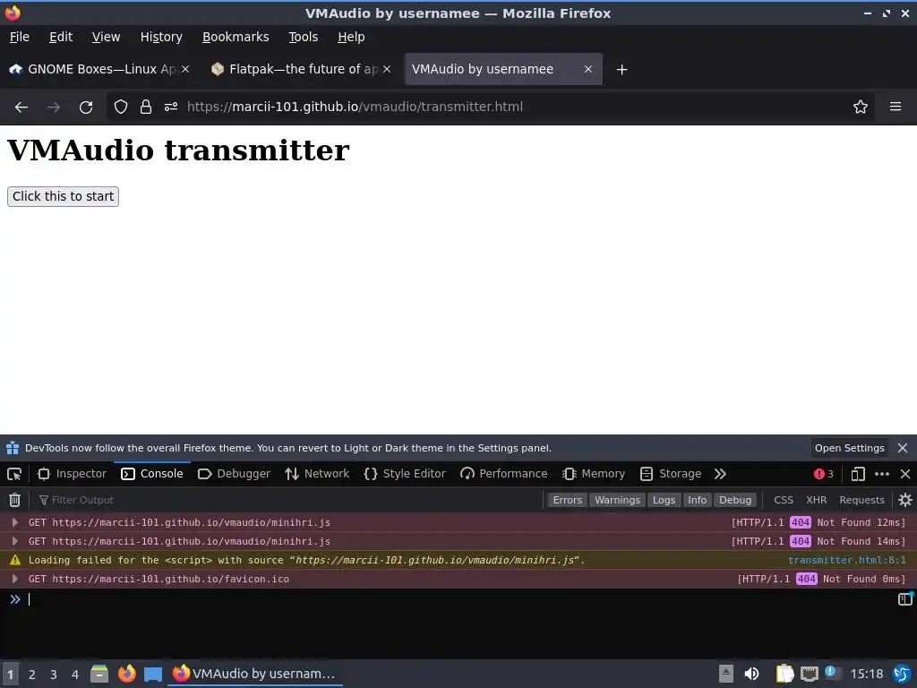Switch console to multi-line editor mode
The width and height of the screenshot is (917, 688).
(x=905, y=598)
